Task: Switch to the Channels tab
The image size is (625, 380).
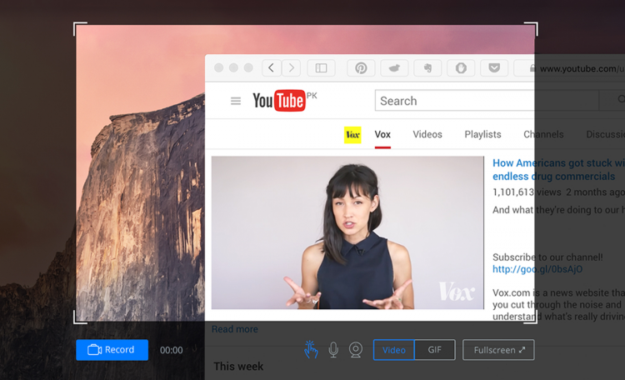Action: (543, 134)
